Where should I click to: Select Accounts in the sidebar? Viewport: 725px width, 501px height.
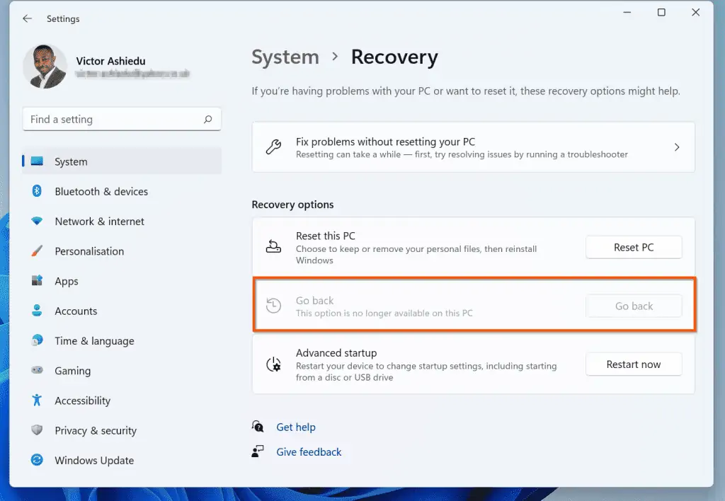coord(76,311)
